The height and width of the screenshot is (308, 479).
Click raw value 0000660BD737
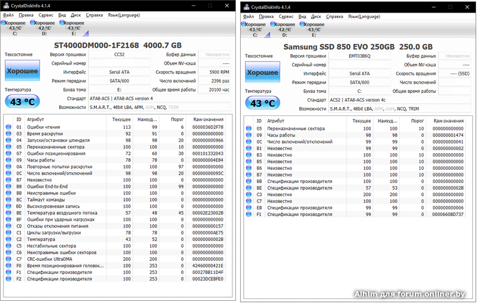coord(448,214)
